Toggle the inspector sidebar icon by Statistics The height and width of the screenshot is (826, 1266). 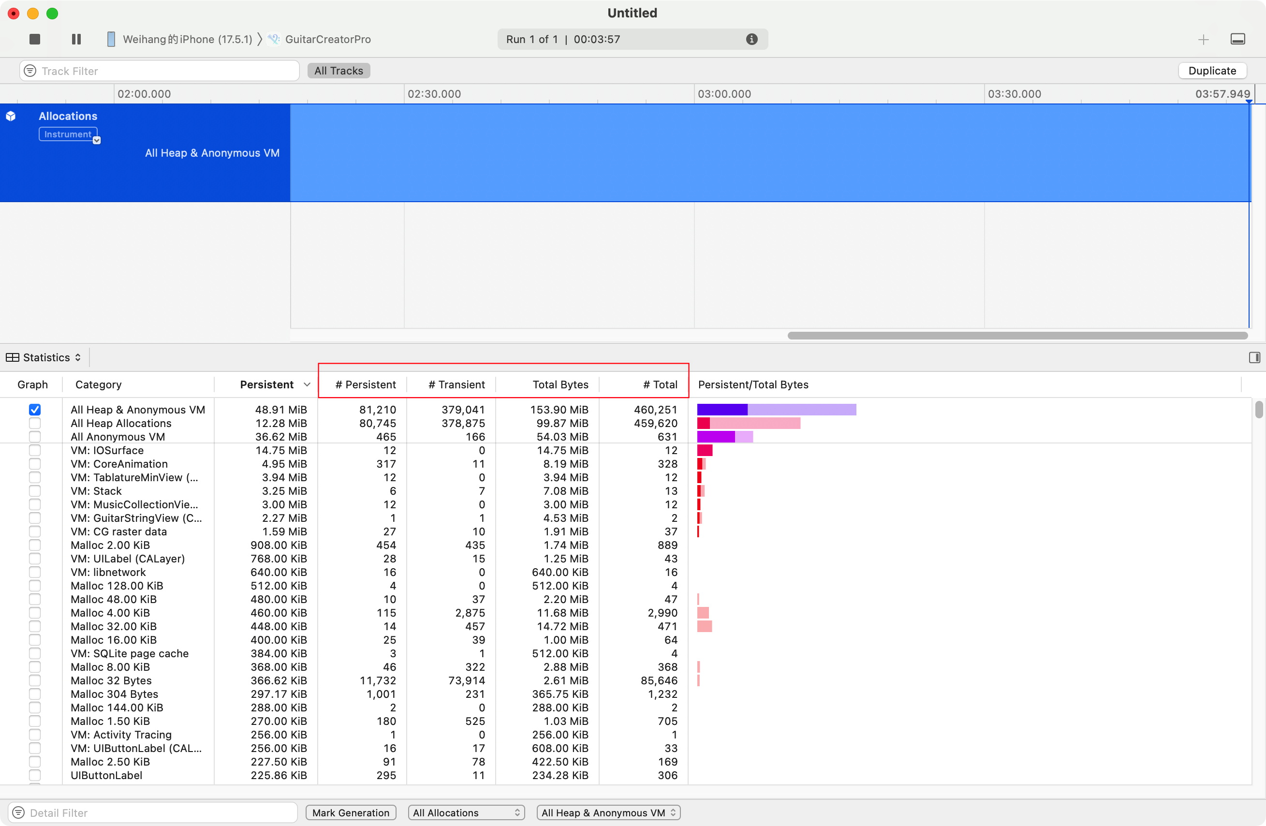tap(1254, 357)
